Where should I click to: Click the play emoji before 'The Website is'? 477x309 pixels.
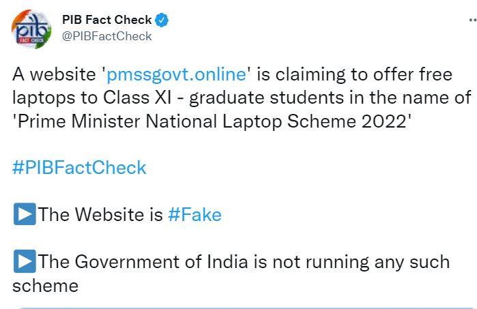point(24,214)
